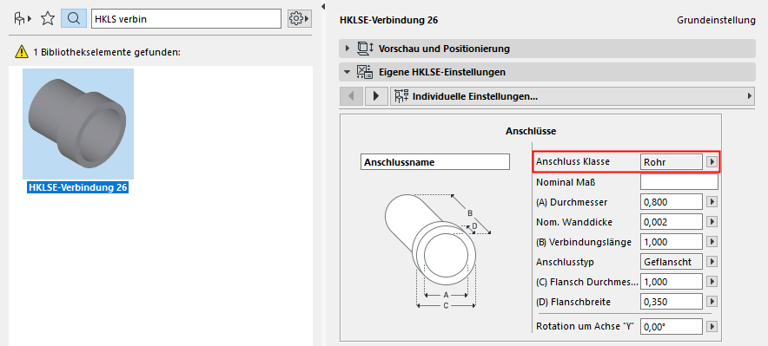Show favorites with the star icon
The width and height of the screenshot is (768, 346).
coord(48,18)
